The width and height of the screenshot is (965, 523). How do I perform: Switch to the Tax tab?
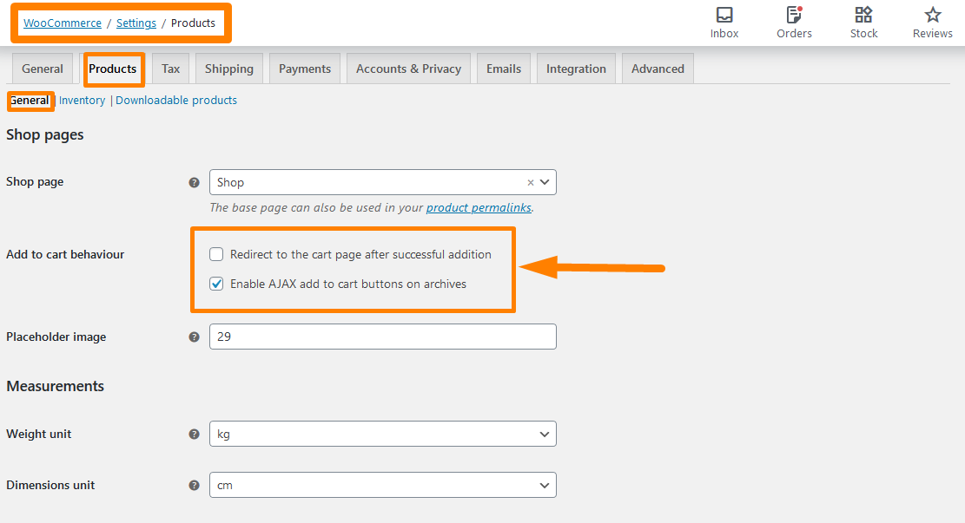pos(170,69)
